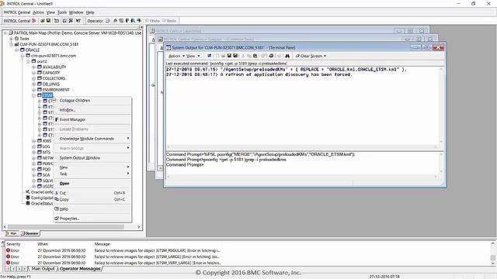Choose InfoBox from context menu
Image resolution: width=497 pixels, height=279 pixels.
(x=92, y=110)
